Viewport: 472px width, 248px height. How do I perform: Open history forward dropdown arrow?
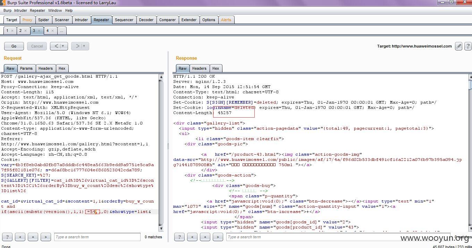point(84,46)
